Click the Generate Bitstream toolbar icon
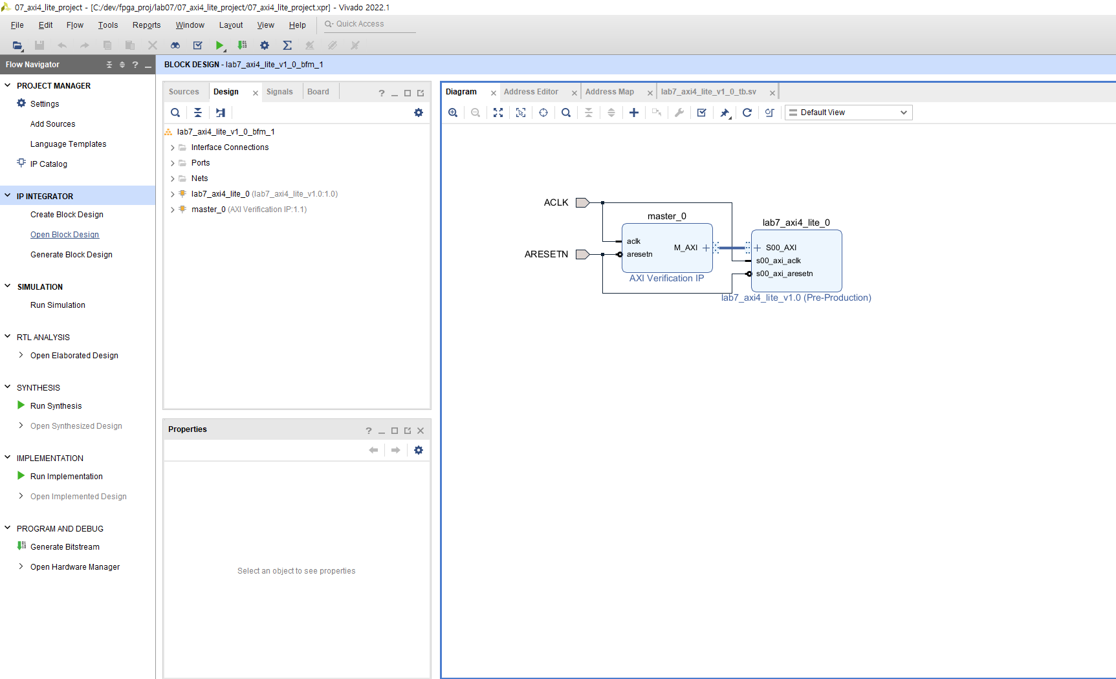Viewport: 1116px width, 679px height. tap(242, 45)
